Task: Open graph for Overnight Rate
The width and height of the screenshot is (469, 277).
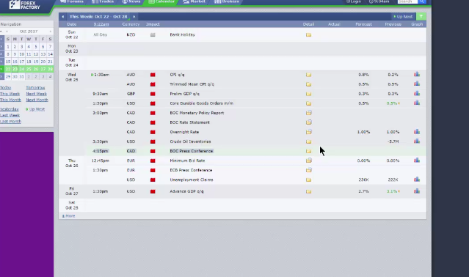Action: 417,132
